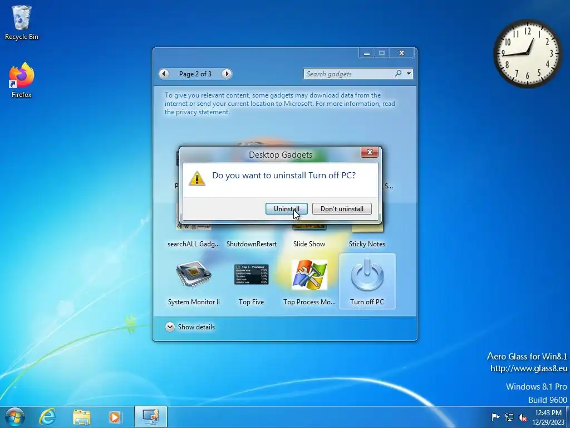The image size is (570, 428).
Task: Click the Desktop Gadgets taskbar button
Action: [150, 417]
